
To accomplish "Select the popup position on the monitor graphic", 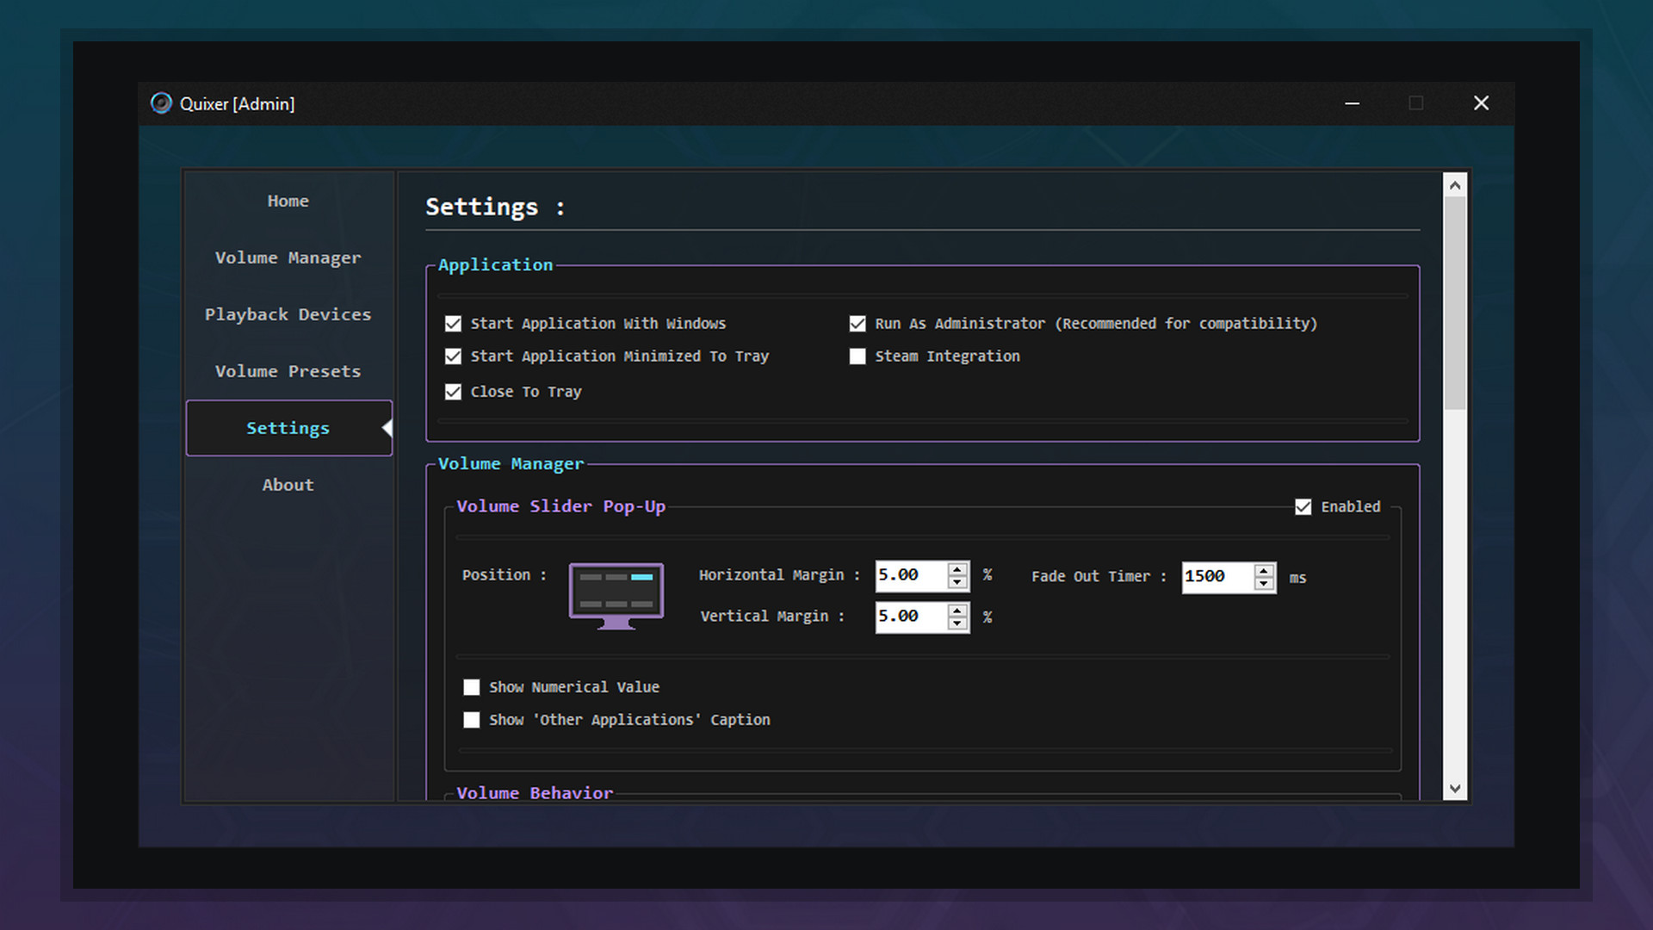I will point(616,593).
